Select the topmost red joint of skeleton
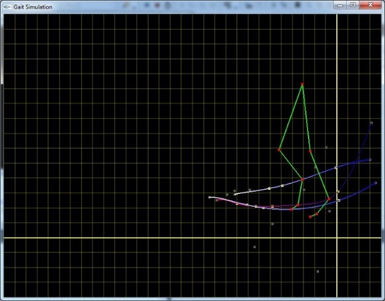Image resolution: width=385 pixels, height=301 pixels. point(302,85)
